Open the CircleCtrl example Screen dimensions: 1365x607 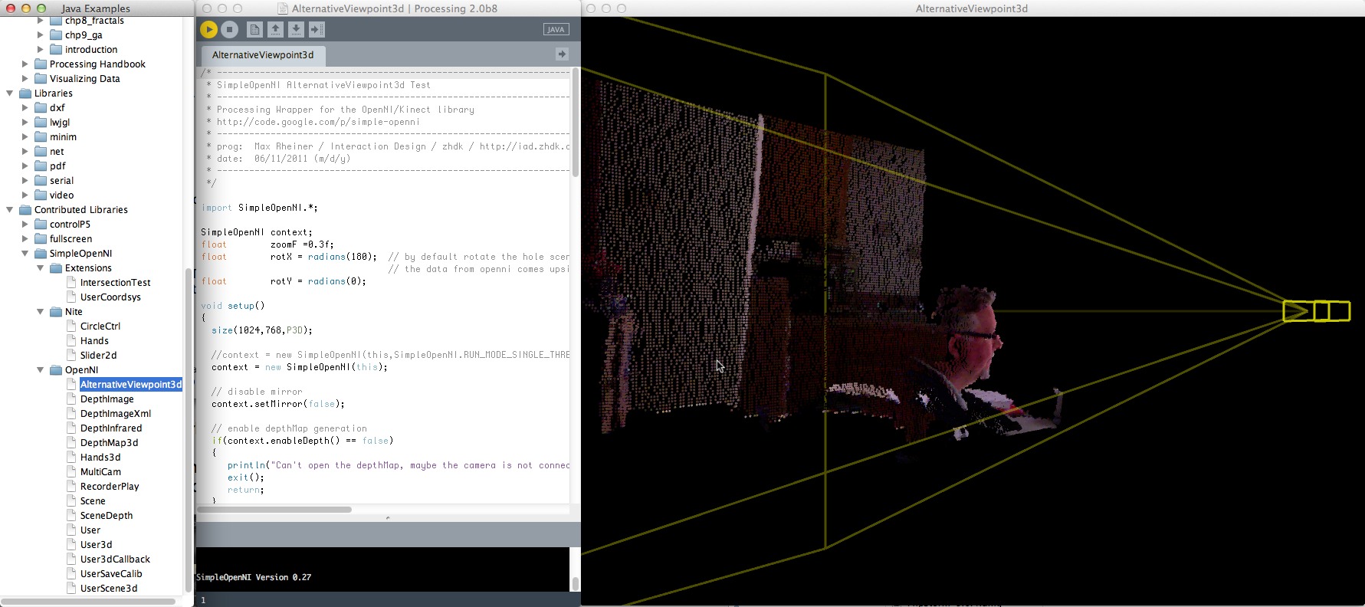pyautogui.click(x=100, y=326)
